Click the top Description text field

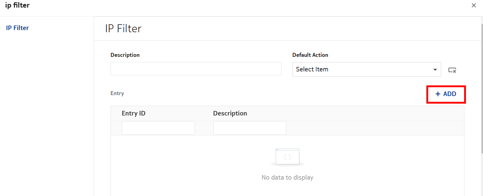196,69
